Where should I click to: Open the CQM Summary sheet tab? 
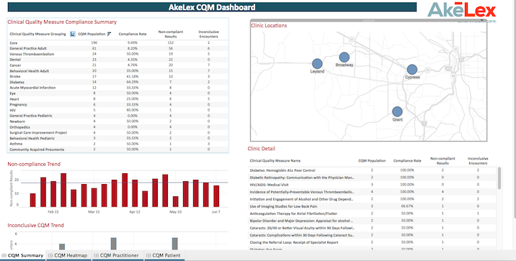tap(22, 255)
